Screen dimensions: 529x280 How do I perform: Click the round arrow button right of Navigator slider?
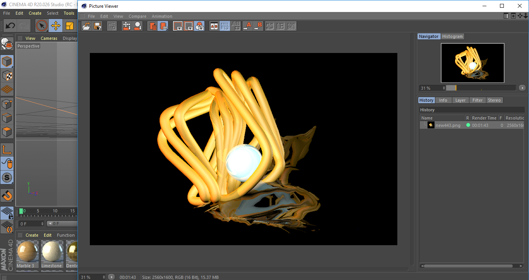click(522, 88)
